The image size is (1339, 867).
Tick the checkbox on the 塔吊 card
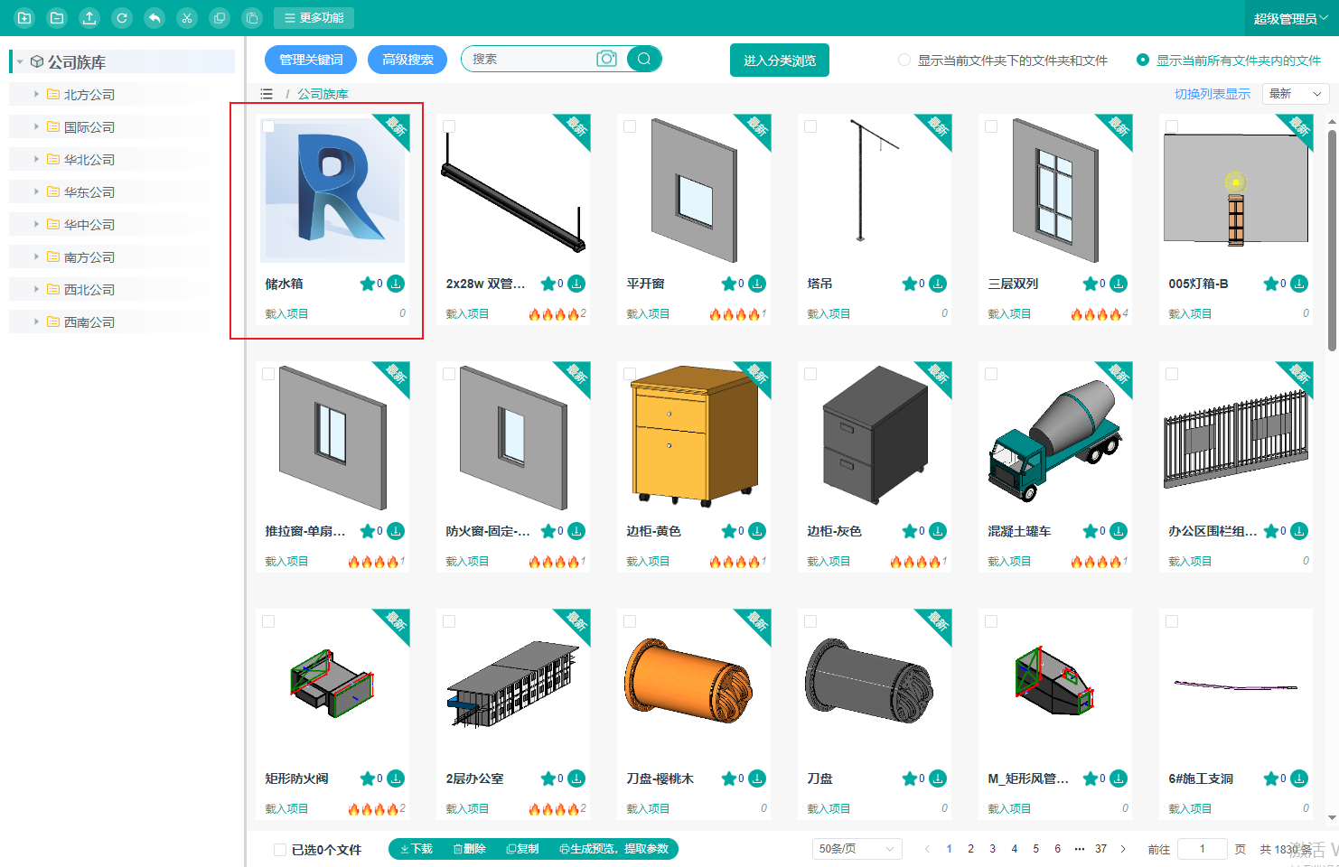point(810,126)
